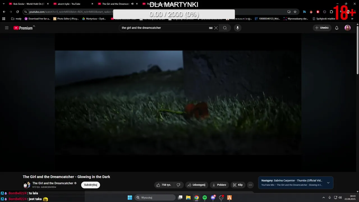This screenshot has width=359, height=202.
Task: Click the video title Glowing in the Dark
Action: point(66,177)
